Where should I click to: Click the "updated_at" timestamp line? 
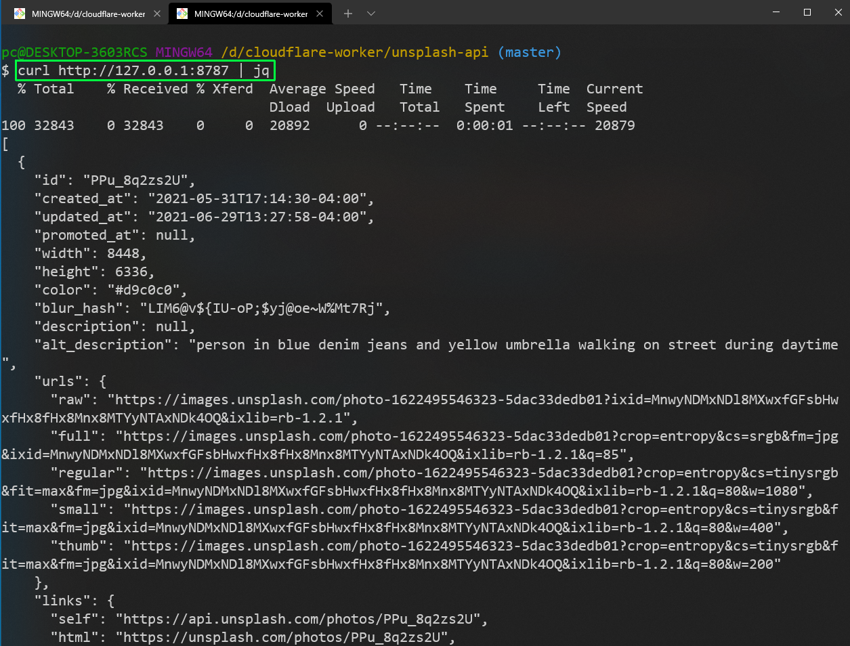point(205,217)
